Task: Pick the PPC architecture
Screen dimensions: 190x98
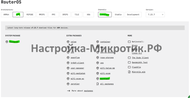Action: (x=54, y=15)
